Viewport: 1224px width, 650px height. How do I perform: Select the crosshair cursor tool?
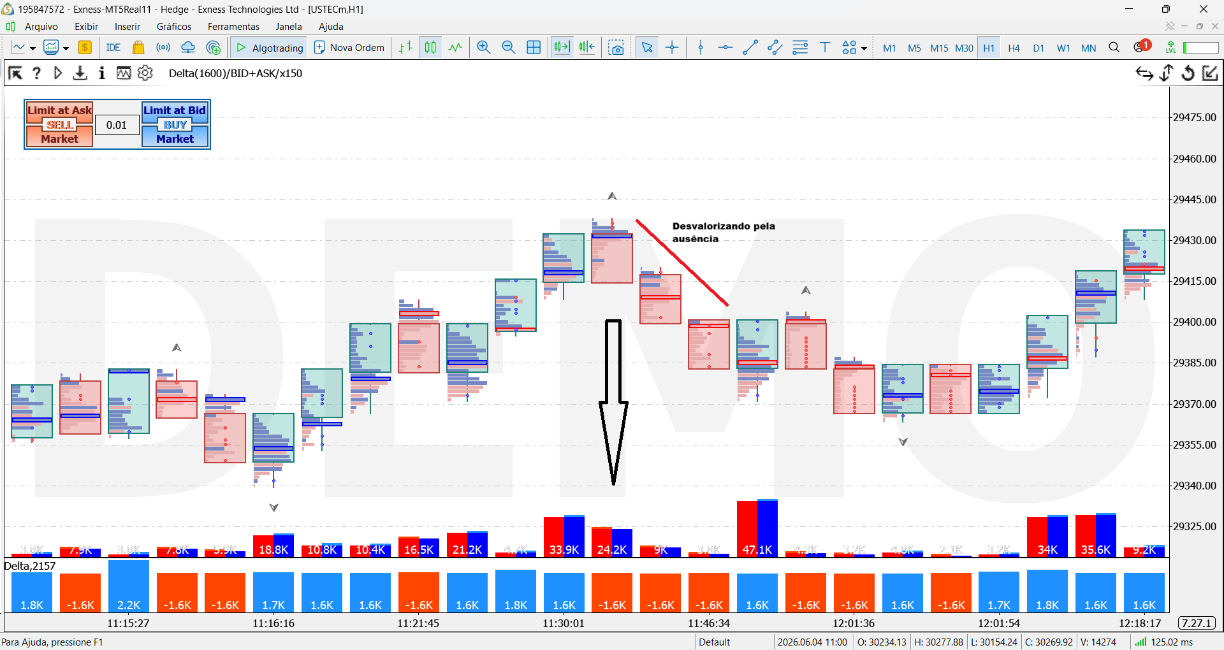pyautogui.click(x=672, y=48)
